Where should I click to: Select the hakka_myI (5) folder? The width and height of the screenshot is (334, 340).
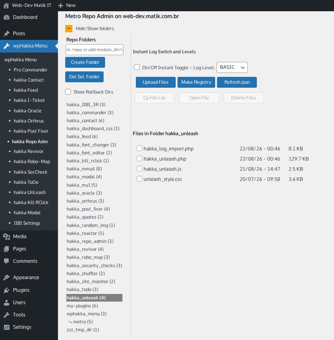pyautogui.click(x=82, y=185)
